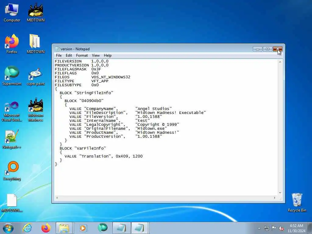
Task: Select the Notepad++ desktop shortcut
Action: tap(12, 139)
